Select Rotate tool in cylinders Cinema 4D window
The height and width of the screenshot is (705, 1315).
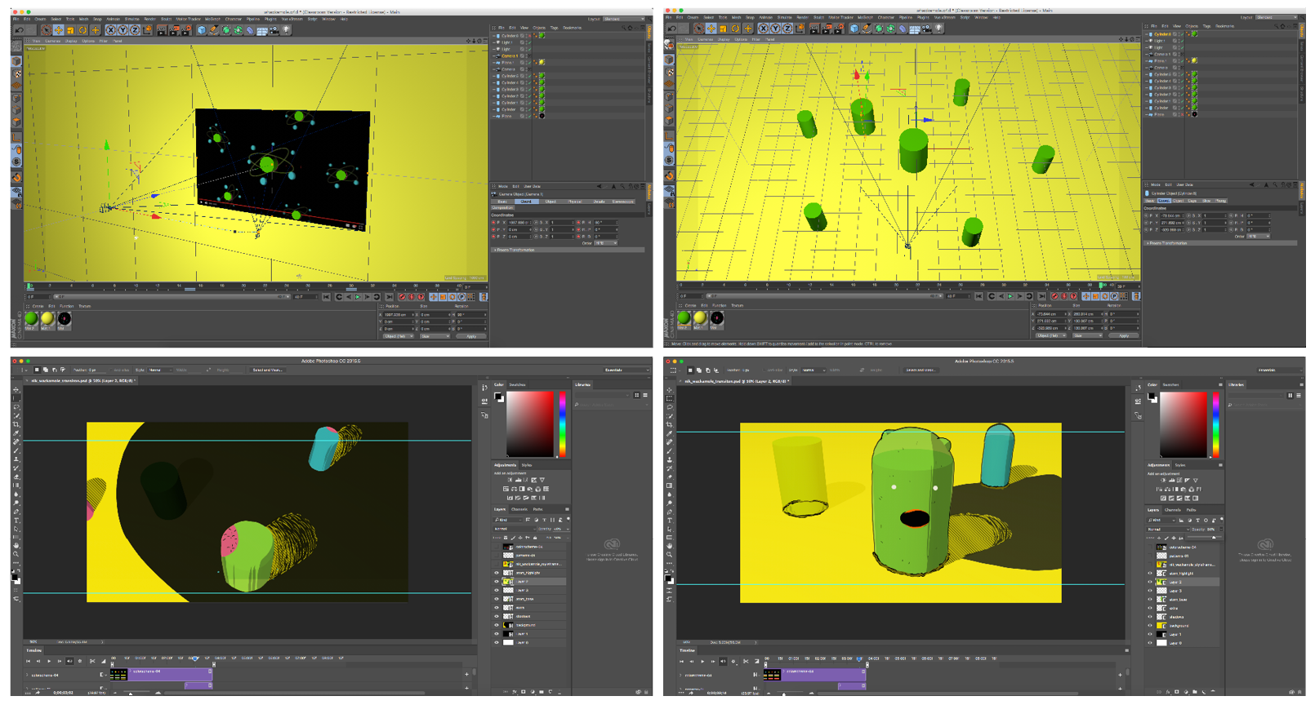[735, 29]
